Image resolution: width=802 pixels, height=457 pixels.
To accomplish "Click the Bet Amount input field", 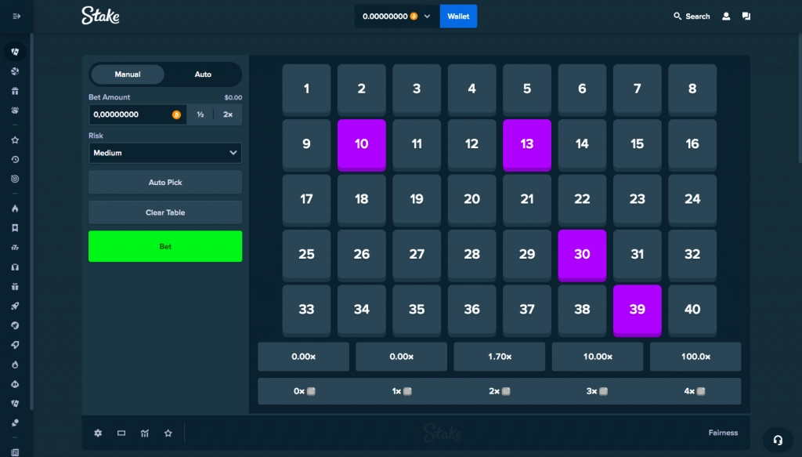I will pos(129,114).
